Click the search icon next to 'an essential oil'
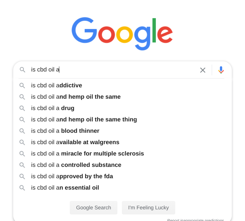Viewport: 245px width, 221px height. click(x=22, y=188)
